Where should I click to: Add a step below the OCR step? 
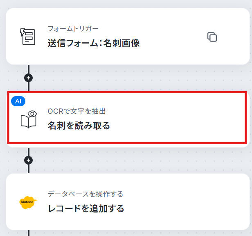tap(29, 160)
